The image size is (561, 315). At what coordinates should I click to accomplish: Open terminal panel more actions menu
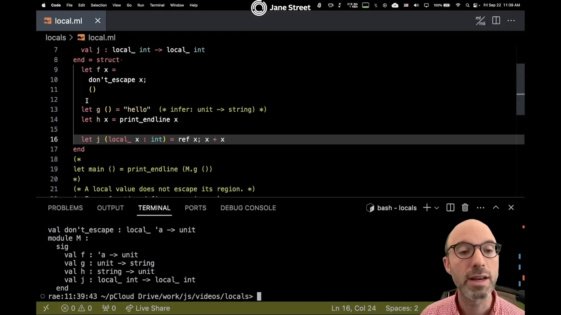[x=481, y=208]
